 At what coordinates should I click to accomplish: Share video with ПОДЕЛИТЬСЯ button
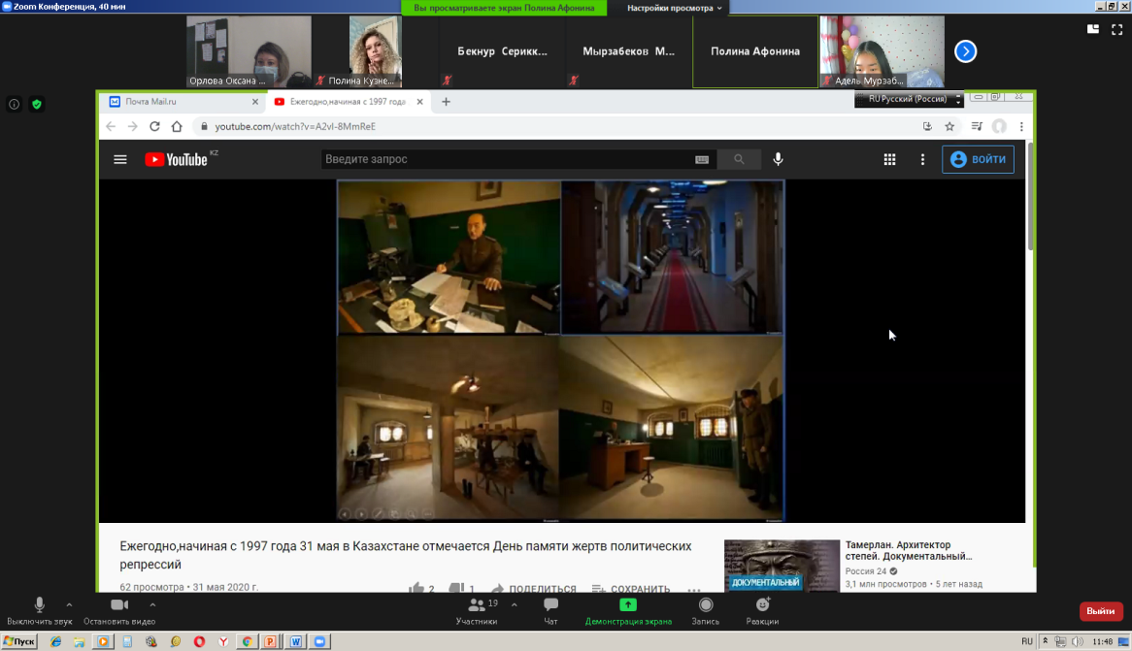pos(534,588)
